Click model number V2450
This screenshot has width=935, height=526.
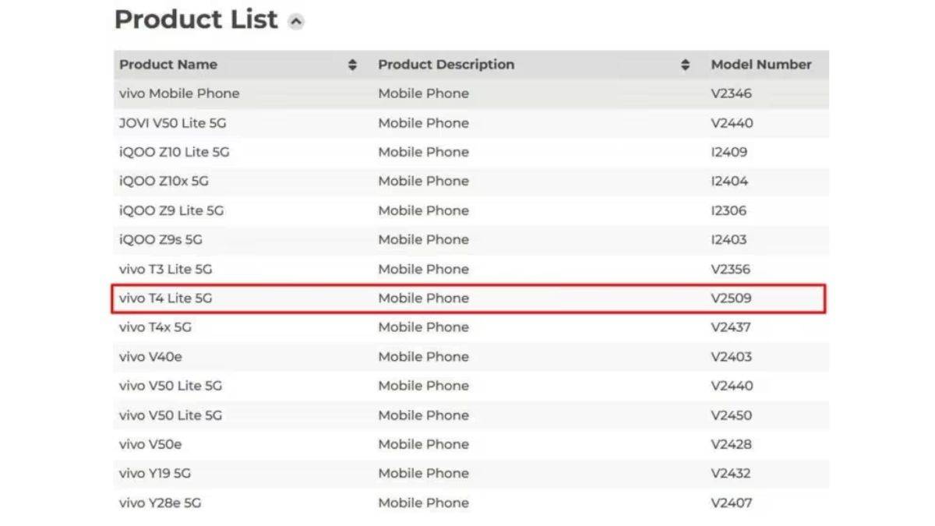pos(732,415)
